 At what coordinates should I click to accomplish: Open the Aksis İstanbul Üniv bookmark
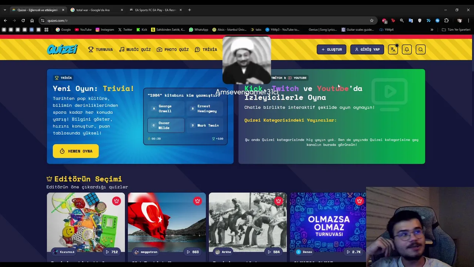[230, 30]
